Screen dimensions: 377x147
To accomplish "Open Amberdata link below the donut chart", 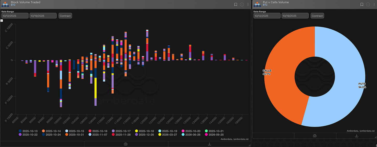I will coord(361,131).
